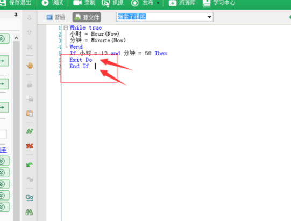Start recording with the 录制 button
Viewport: 291px width, 221px height.
coord(84,3)
